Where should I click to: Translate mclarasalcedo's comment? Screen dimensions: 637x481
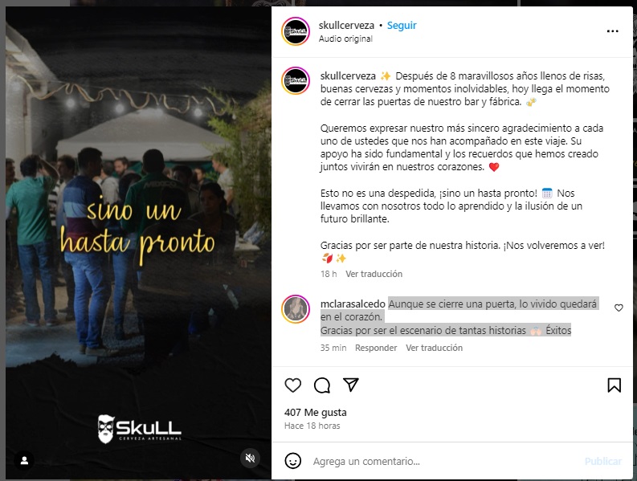pos(434,349)
